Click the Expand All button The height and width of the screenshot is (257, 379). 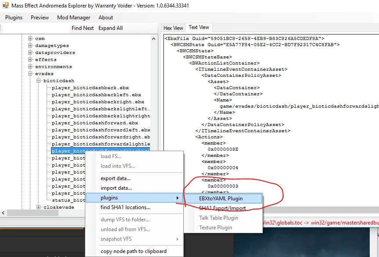click(x=111, y=28)
